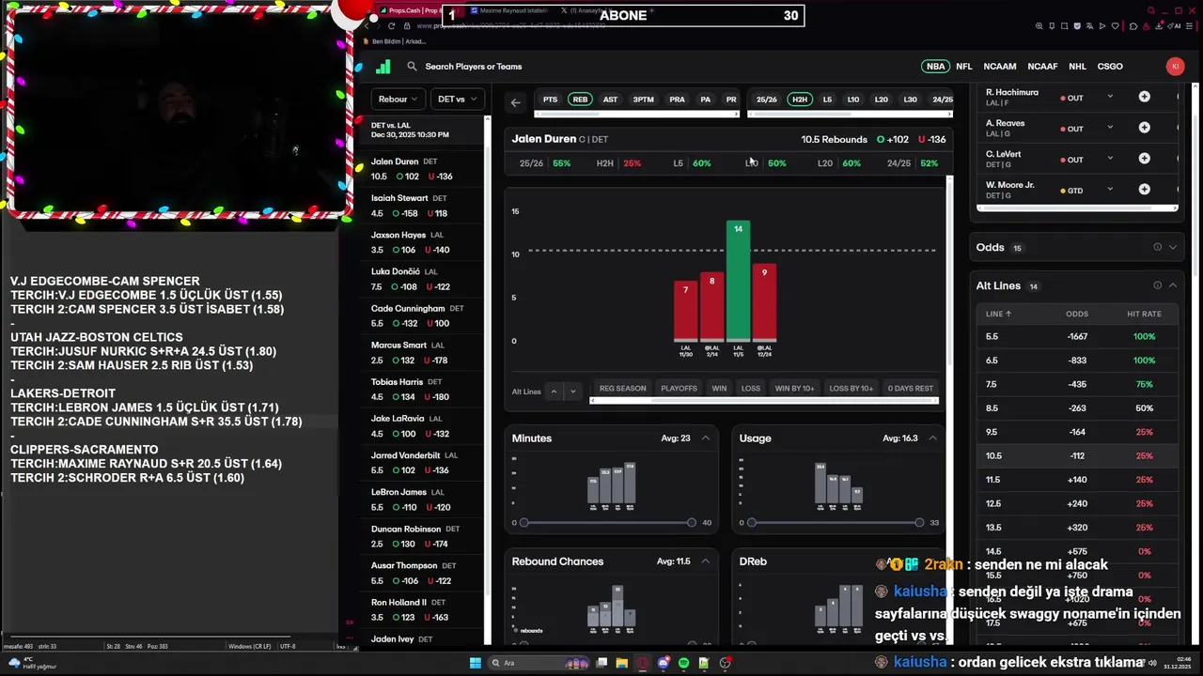
Task: Open Opera browser from the taskbar
Action: (x=643, y=663)
